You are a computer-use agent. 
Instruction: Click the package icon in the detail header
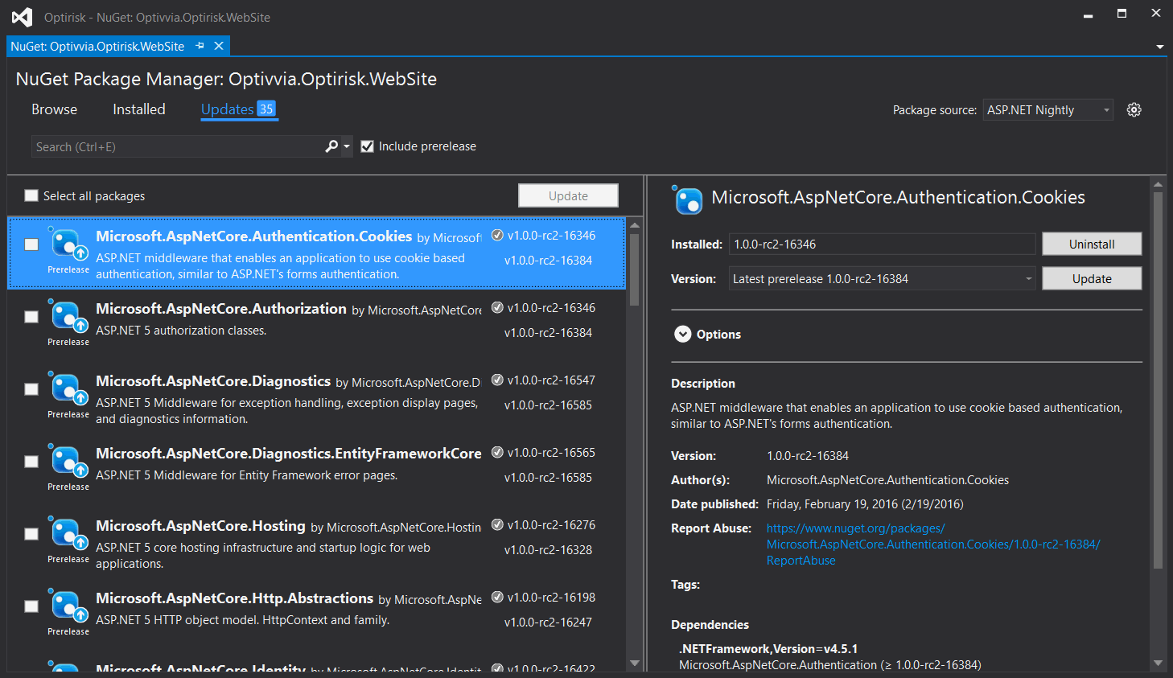[x=688, y=199]
